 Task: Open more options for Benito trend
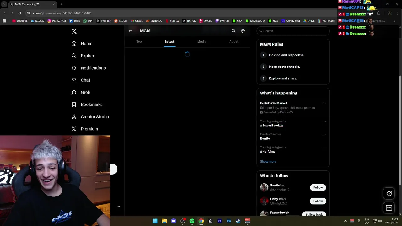[324, 135]
